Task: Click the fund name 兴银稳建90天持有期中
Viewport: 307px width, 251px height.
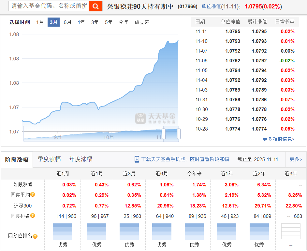Action: (140, 6)
